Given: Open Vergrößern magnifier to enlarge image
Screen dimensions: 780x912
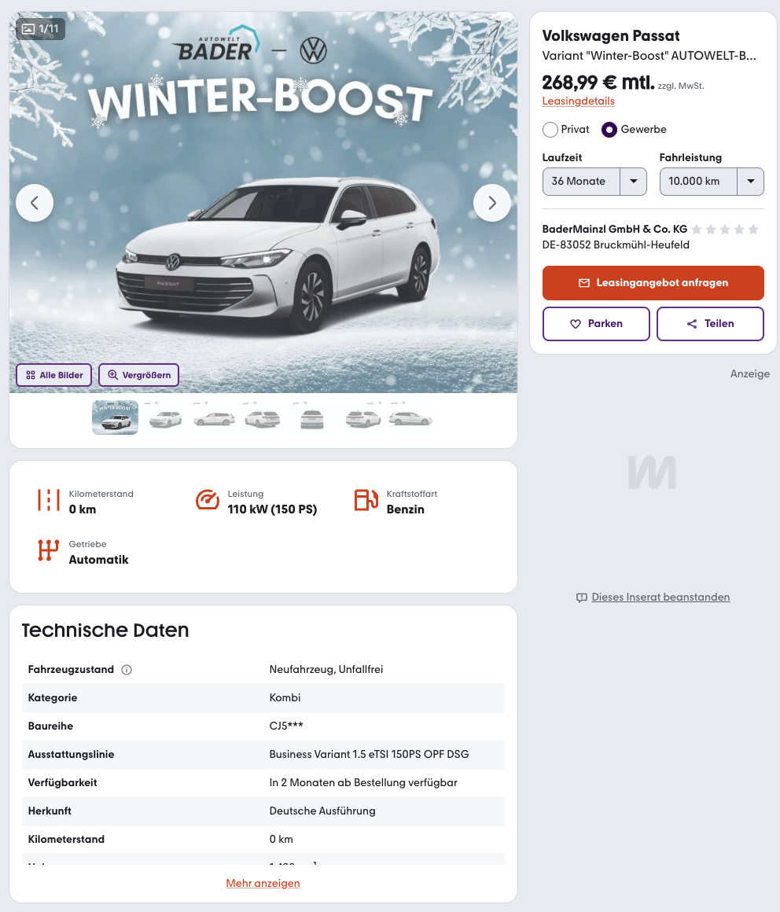Looking at the screenshot, I should (138, 375).
